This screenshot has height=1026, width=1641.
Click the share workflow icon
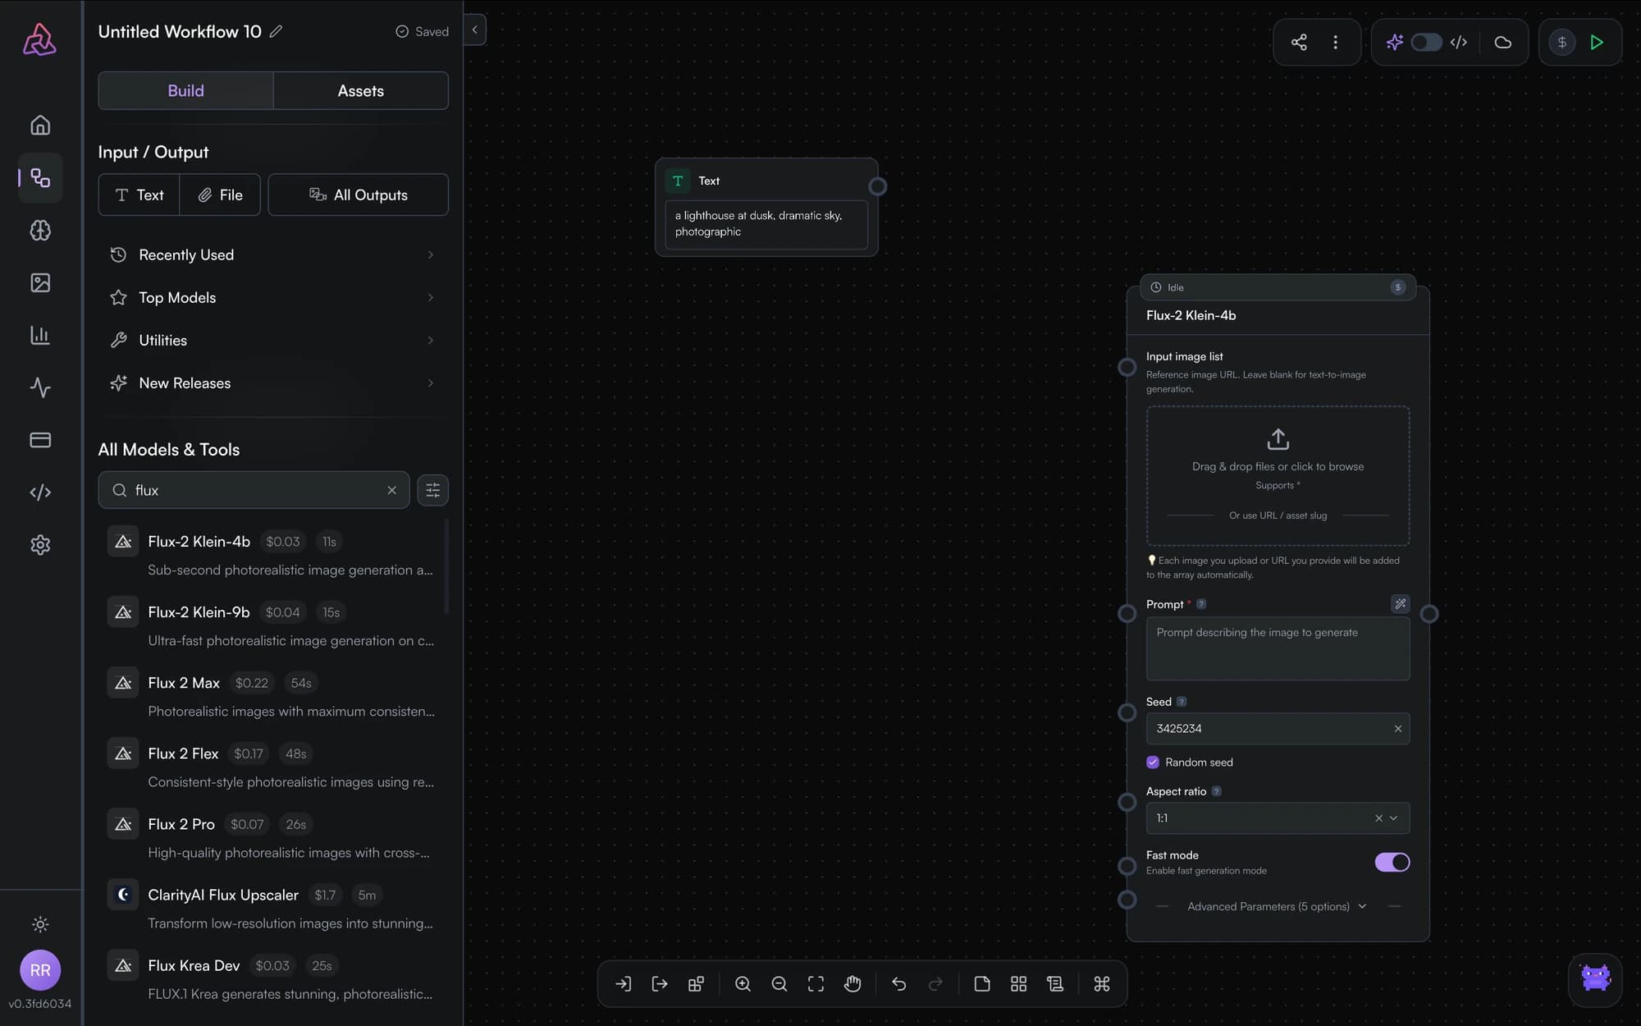1299,42
